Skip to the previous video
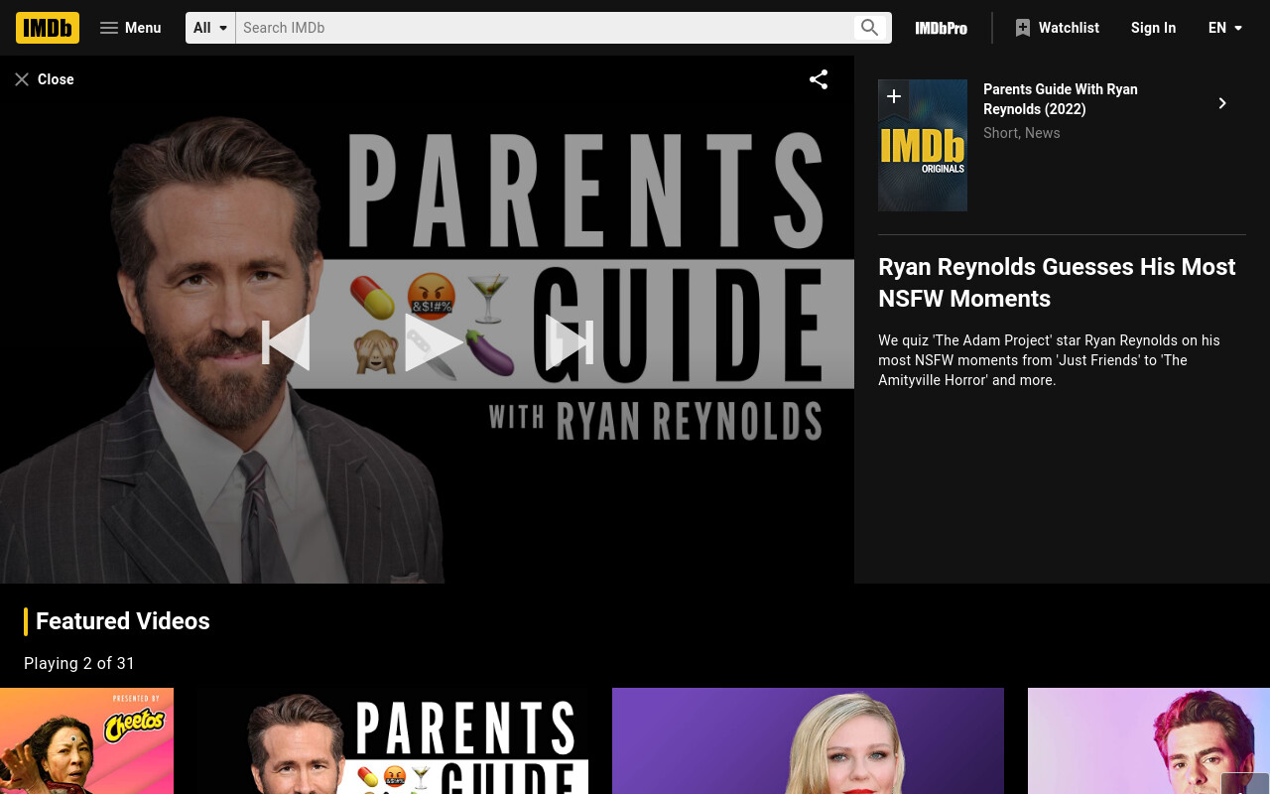This screenshot has height=794, width=1270. point(286,342)
